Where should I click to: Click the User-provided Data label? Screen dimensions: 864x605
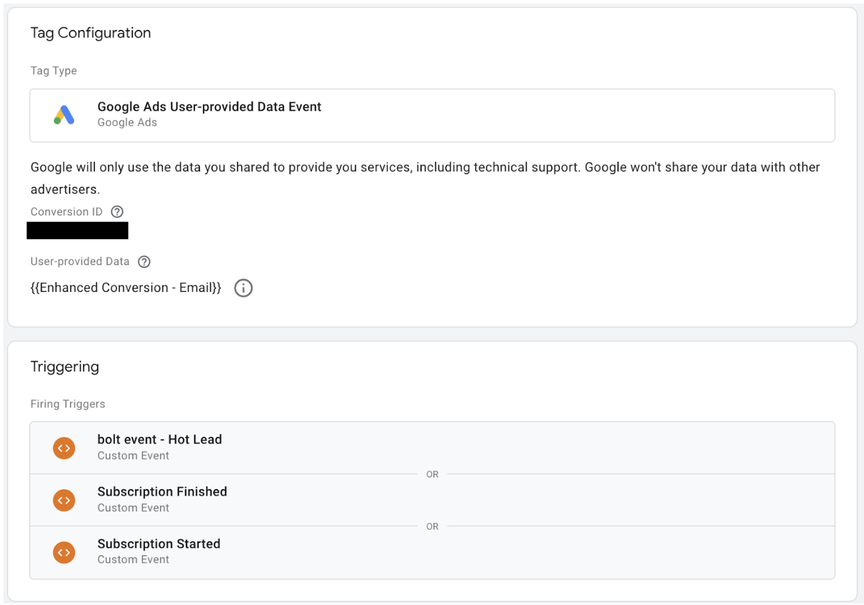(x=80, y=262)
